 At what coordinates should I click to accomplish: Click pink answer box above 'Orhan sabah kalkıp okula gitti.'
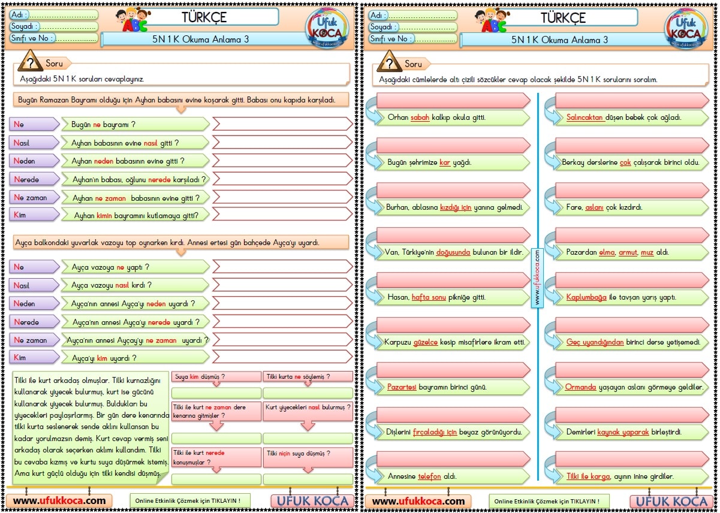453,100
